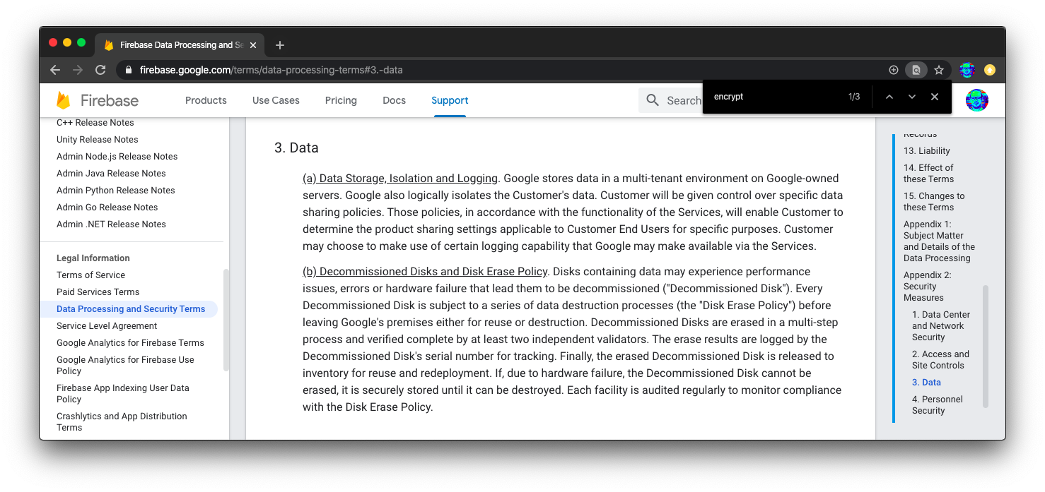Screen dimensions: 1045x492
Task: Open the Products menu
Action: pos(206,100)
